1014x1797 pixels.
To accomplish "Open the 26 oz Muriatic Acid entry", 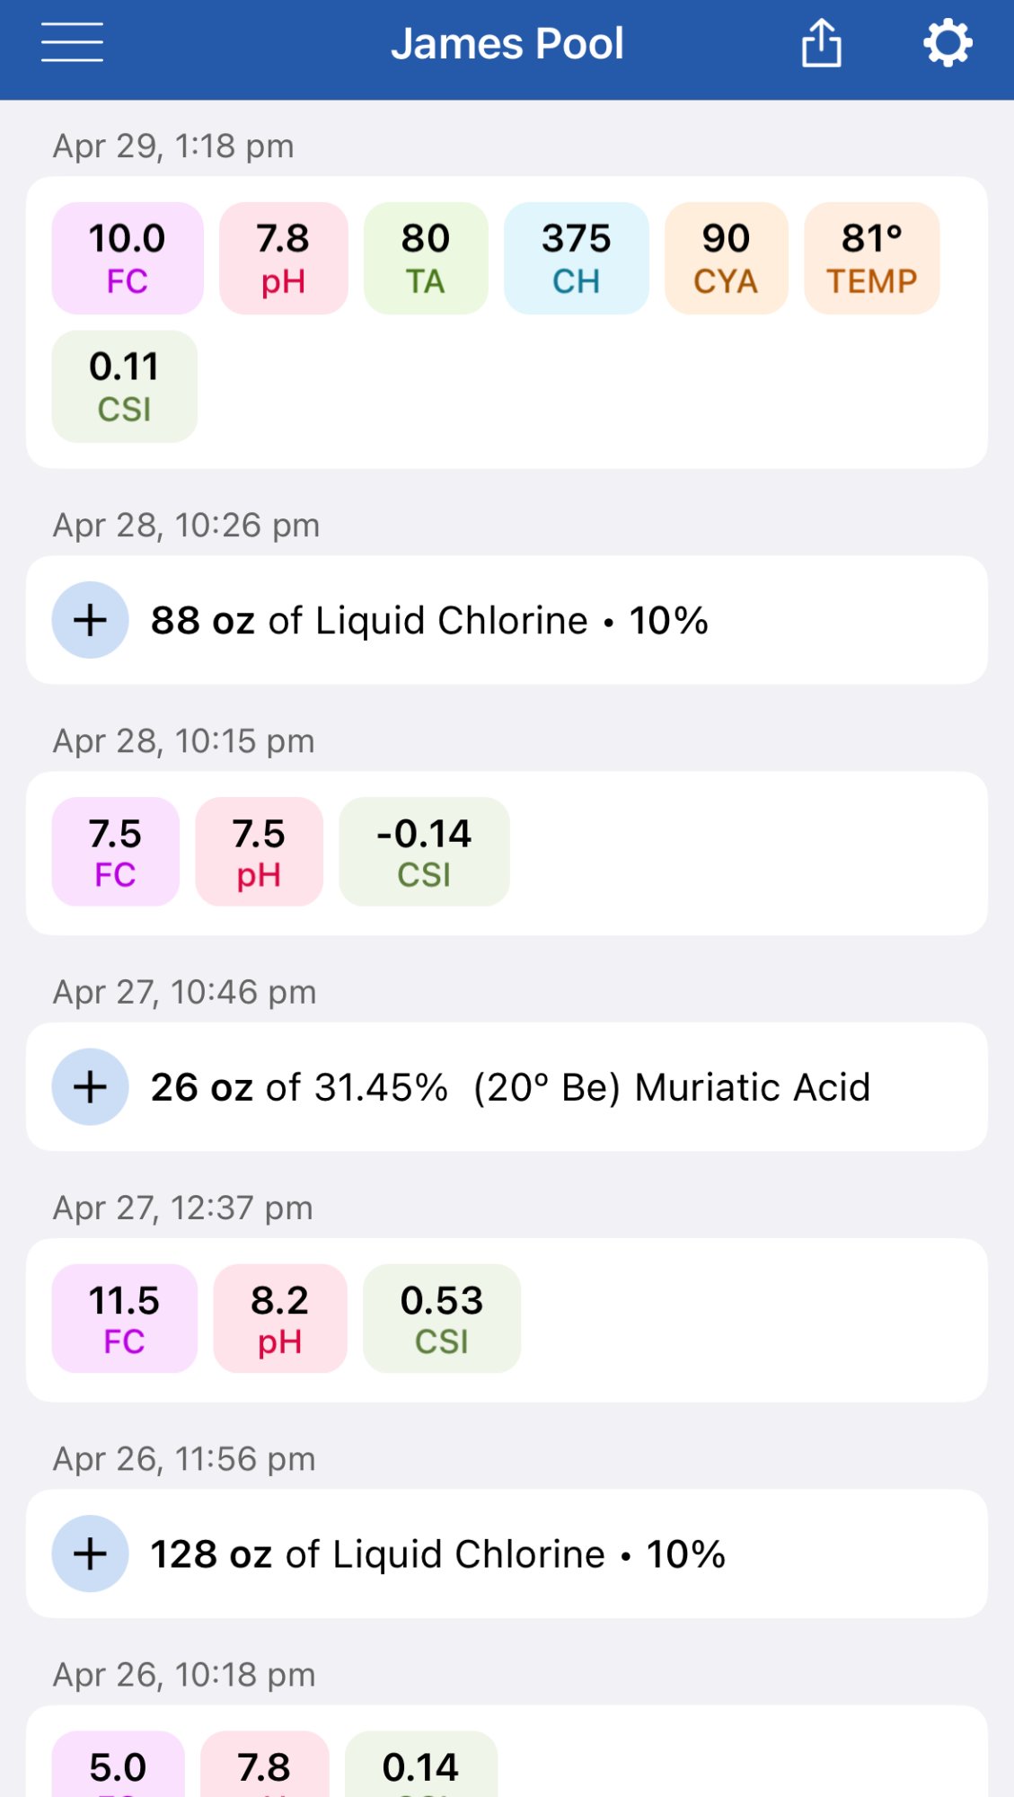I will point(507,1087).
